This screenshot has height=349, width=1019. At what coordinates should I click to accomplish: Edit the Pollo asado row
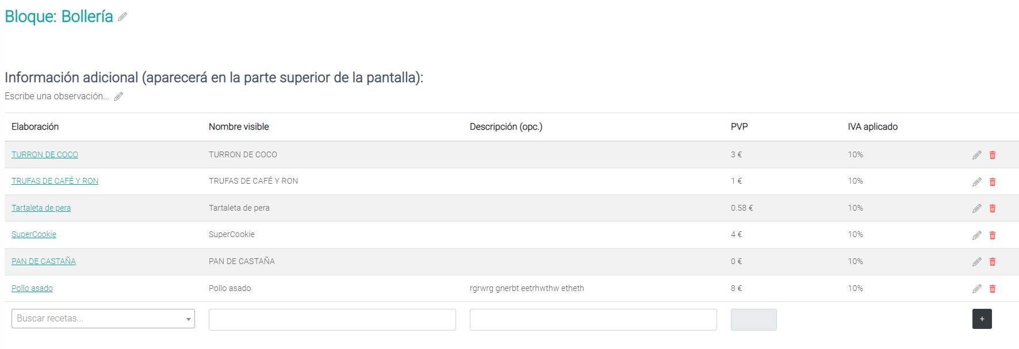976,289
